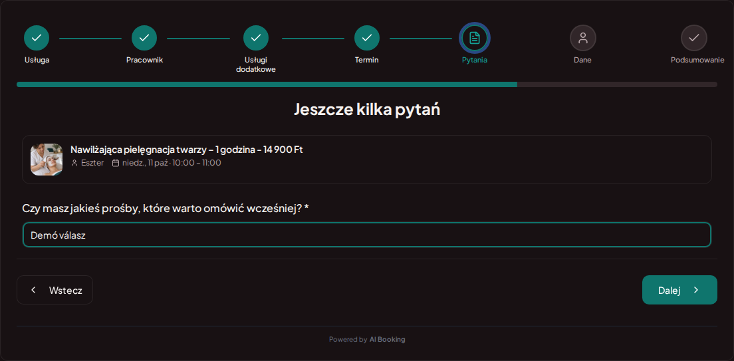Open the Dane person icon step
This screenshot has height=361, width=734.
coord(583,38)
